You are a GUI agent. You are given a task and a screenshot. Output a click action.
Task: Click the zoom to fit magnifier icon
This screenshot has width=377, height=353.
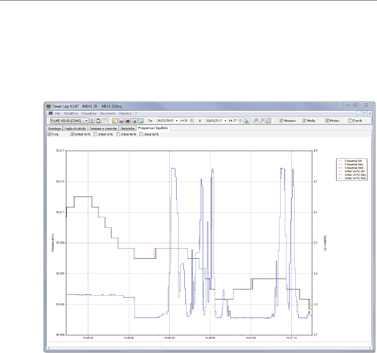[268, 121]
